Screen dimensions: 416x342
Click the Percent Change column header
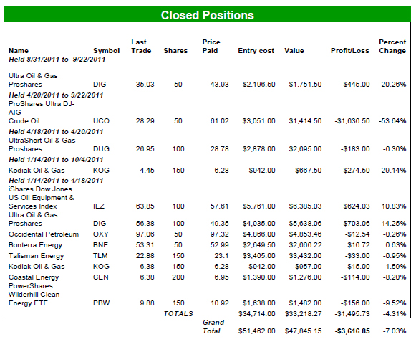(x=392, y=47)
